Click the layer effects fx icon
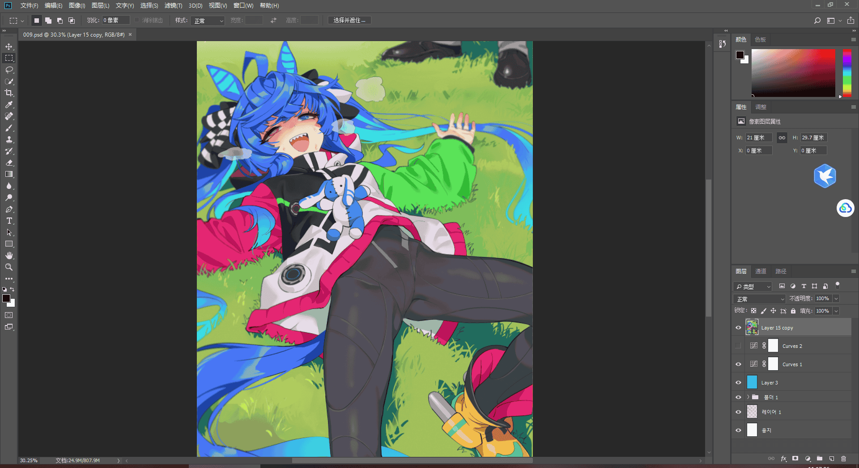859x468 pixels. point(783,459)
